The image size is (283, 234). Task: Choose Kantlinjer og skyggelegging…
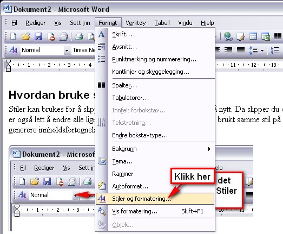(x=155, y=72)
